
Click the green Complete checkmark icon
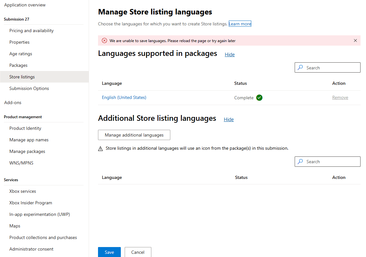[x=259, y=98]
